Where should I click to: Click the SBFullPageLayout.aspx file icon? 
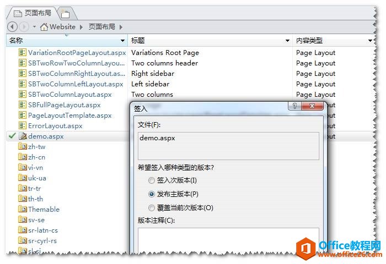[x=23, y=105]
